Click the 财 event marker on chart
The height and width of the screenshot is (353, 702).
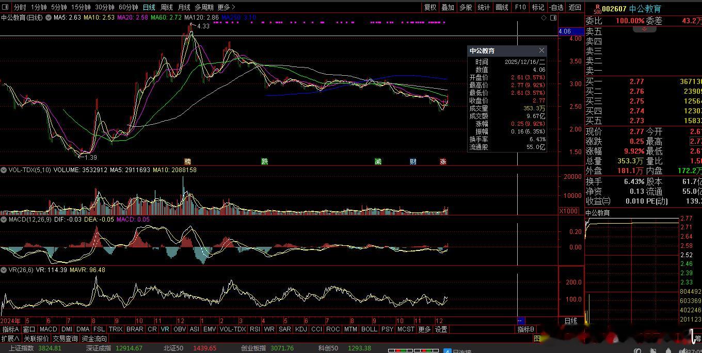click(413, 161)
